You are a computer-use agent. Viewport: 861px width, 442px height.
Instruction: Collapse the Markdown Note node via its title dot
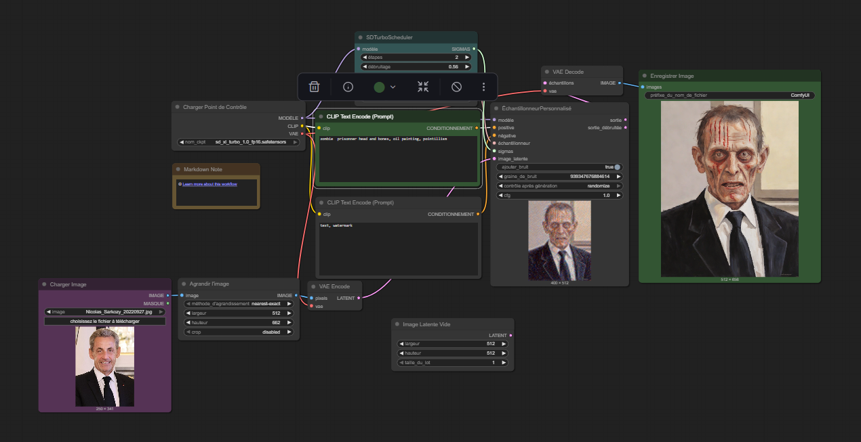click(x=178, y=169)
